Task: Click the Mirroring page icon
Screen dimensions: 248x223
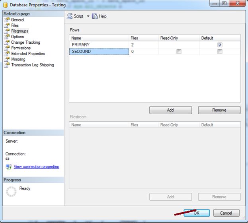Action: pyautogui.click(x=7, y=59)
